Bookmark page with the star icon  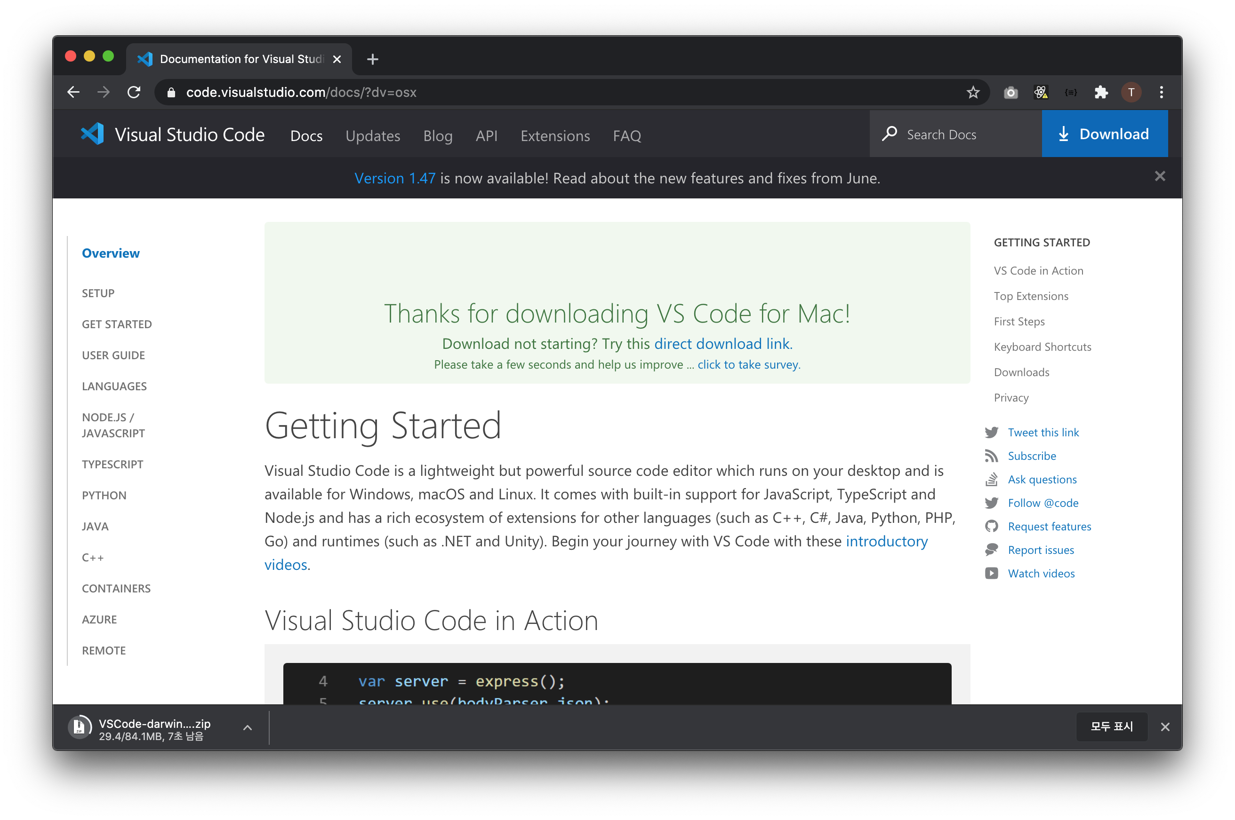972,93
